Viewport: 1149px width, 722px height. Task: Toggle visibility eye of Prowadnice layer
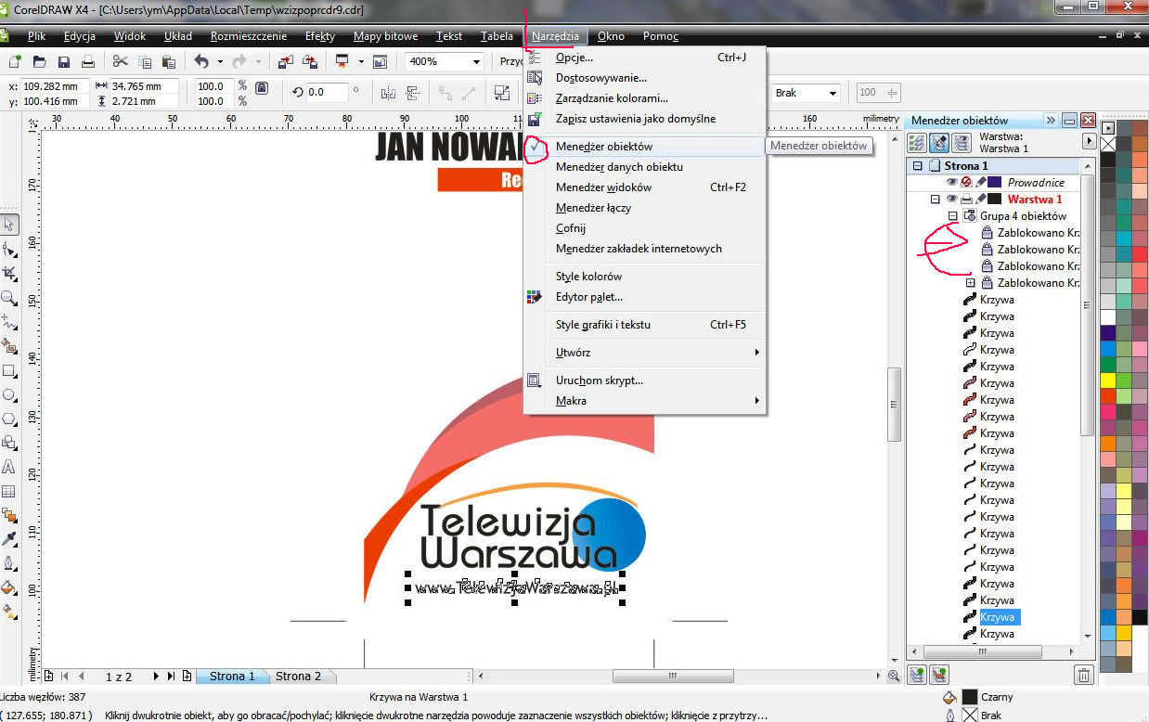pos(951,183)
